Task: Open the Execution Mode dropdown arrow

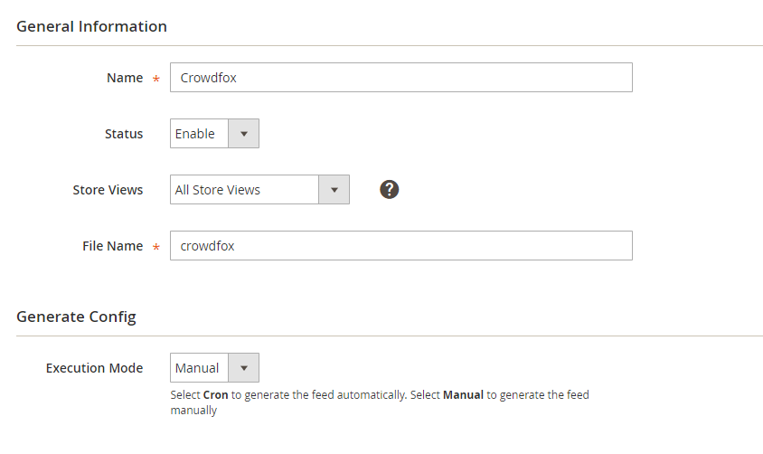Action: click(243, 367)
